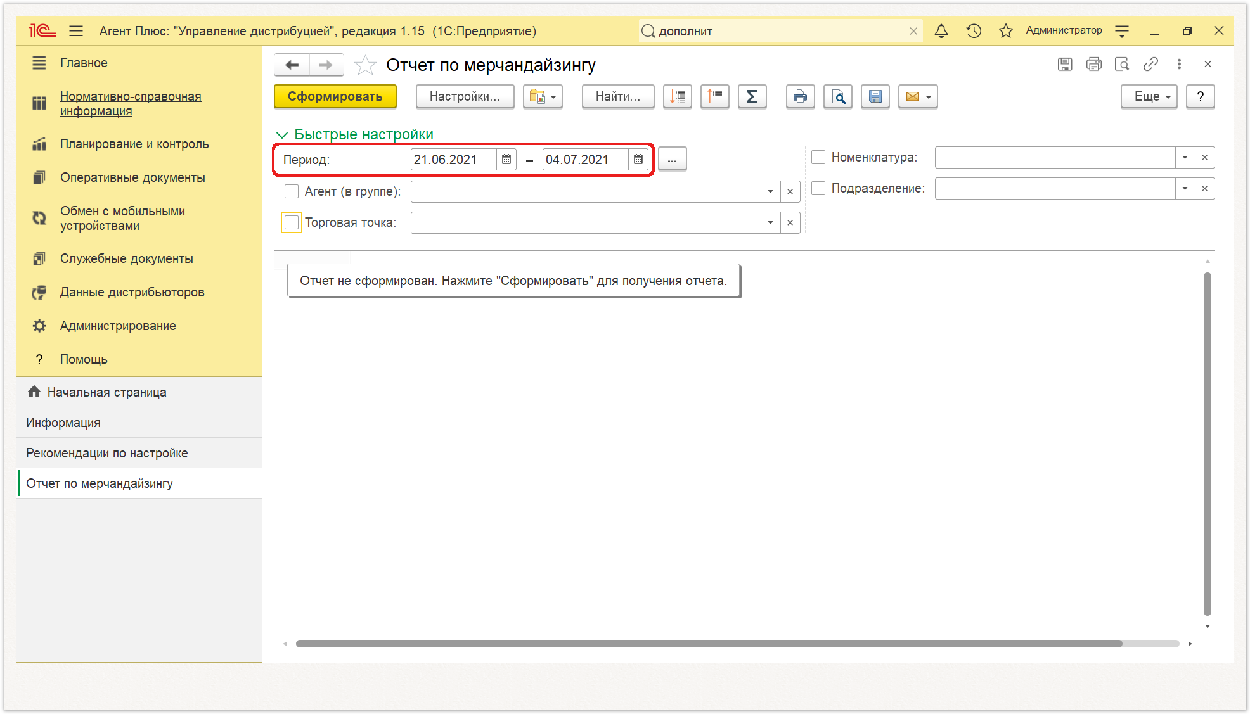Viewport: 1250px width, 714px height.
Task: Open the Настройки... dialog
Action: (465, 96)
